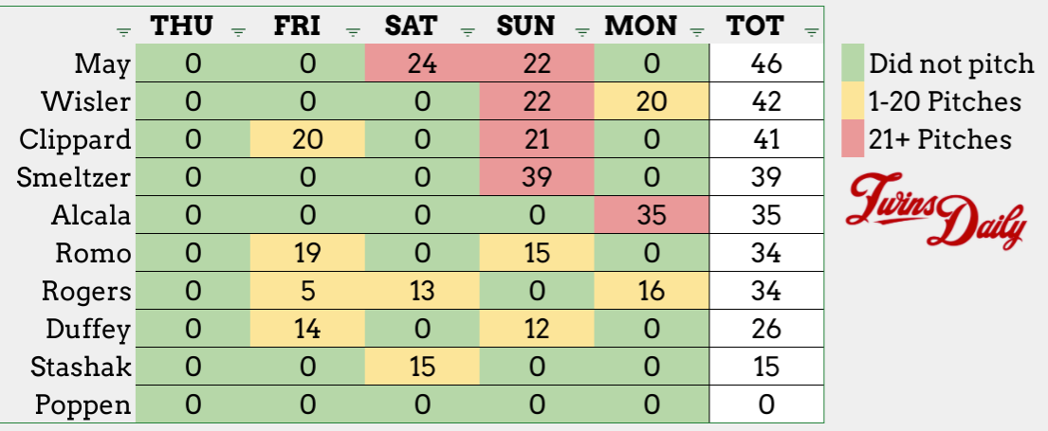This screenshot has height=431, width=1048.
Task: Open the THU column filter dropdown
Action: (x=238, y=31)
